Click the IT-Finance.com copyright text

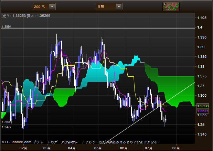pos(17,142)
